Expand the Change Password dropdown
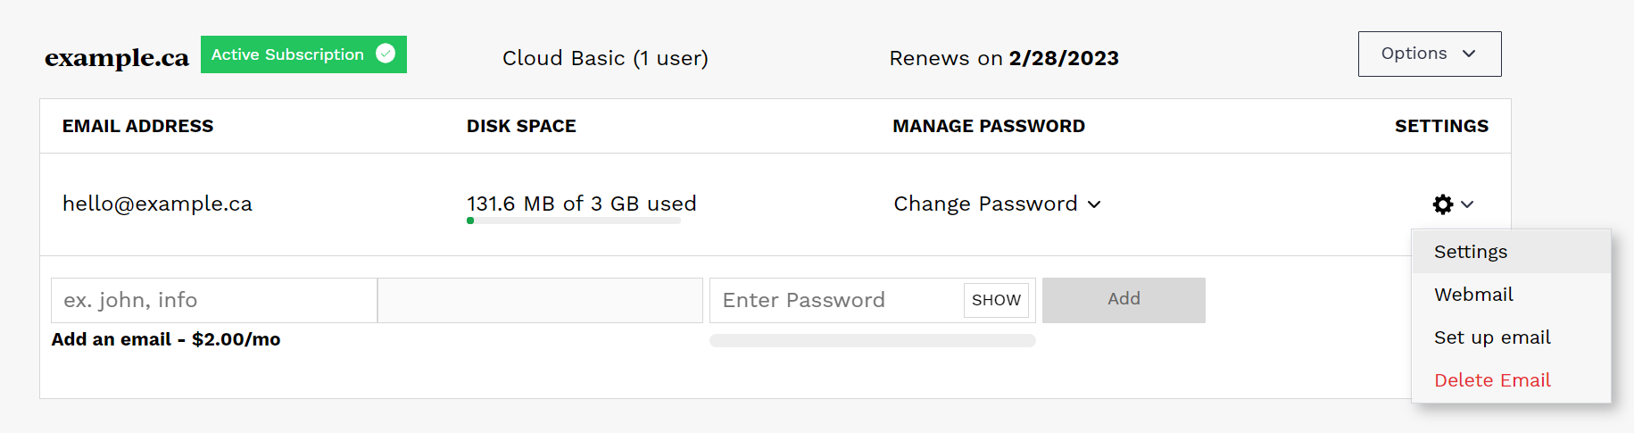Screen dimensions: 1634x433 (x=997, y=204)
